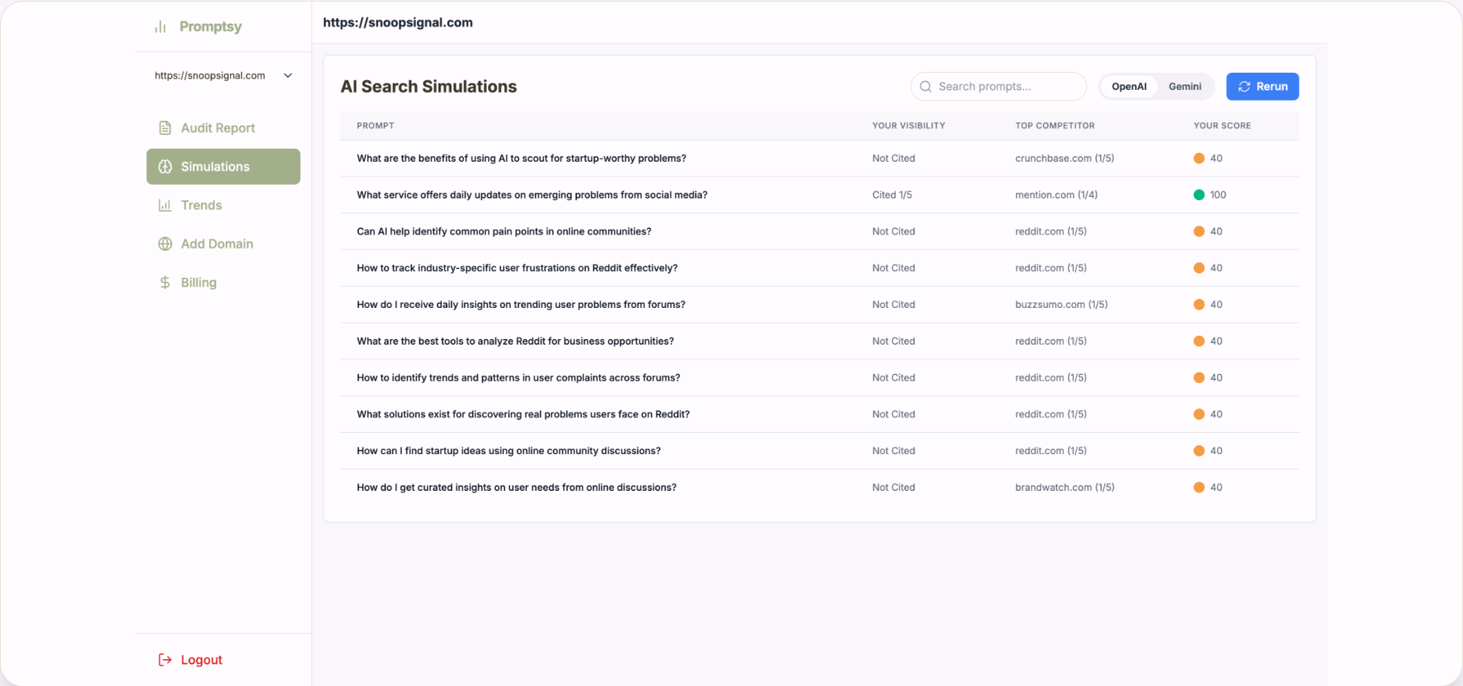Click 'Not Cited' in the crunchbase.com row
Viewport: 1463px width, 686px height.
click(893, 158)
